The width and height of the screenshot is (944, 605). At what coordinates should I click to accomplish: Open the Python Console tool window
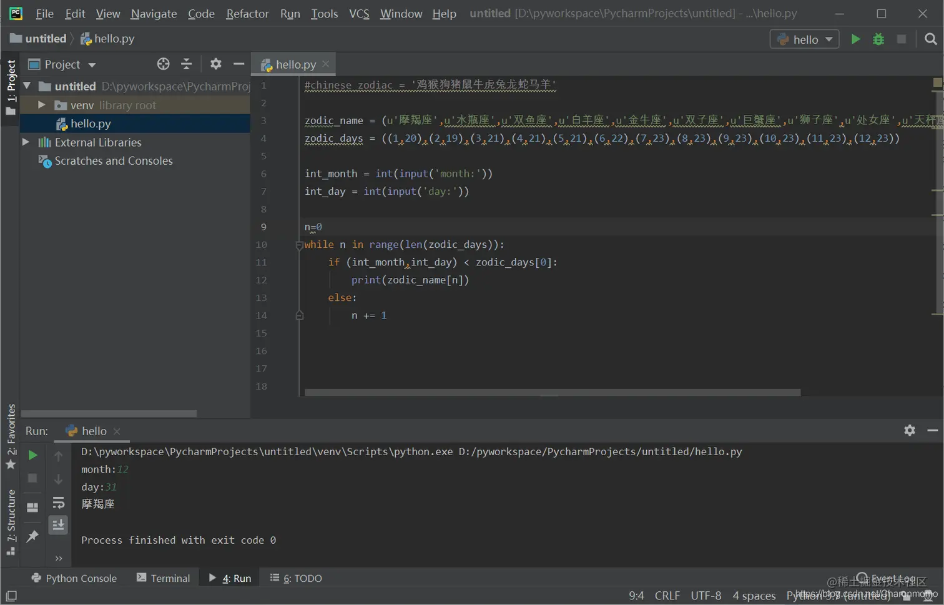[x=74, y=578]
